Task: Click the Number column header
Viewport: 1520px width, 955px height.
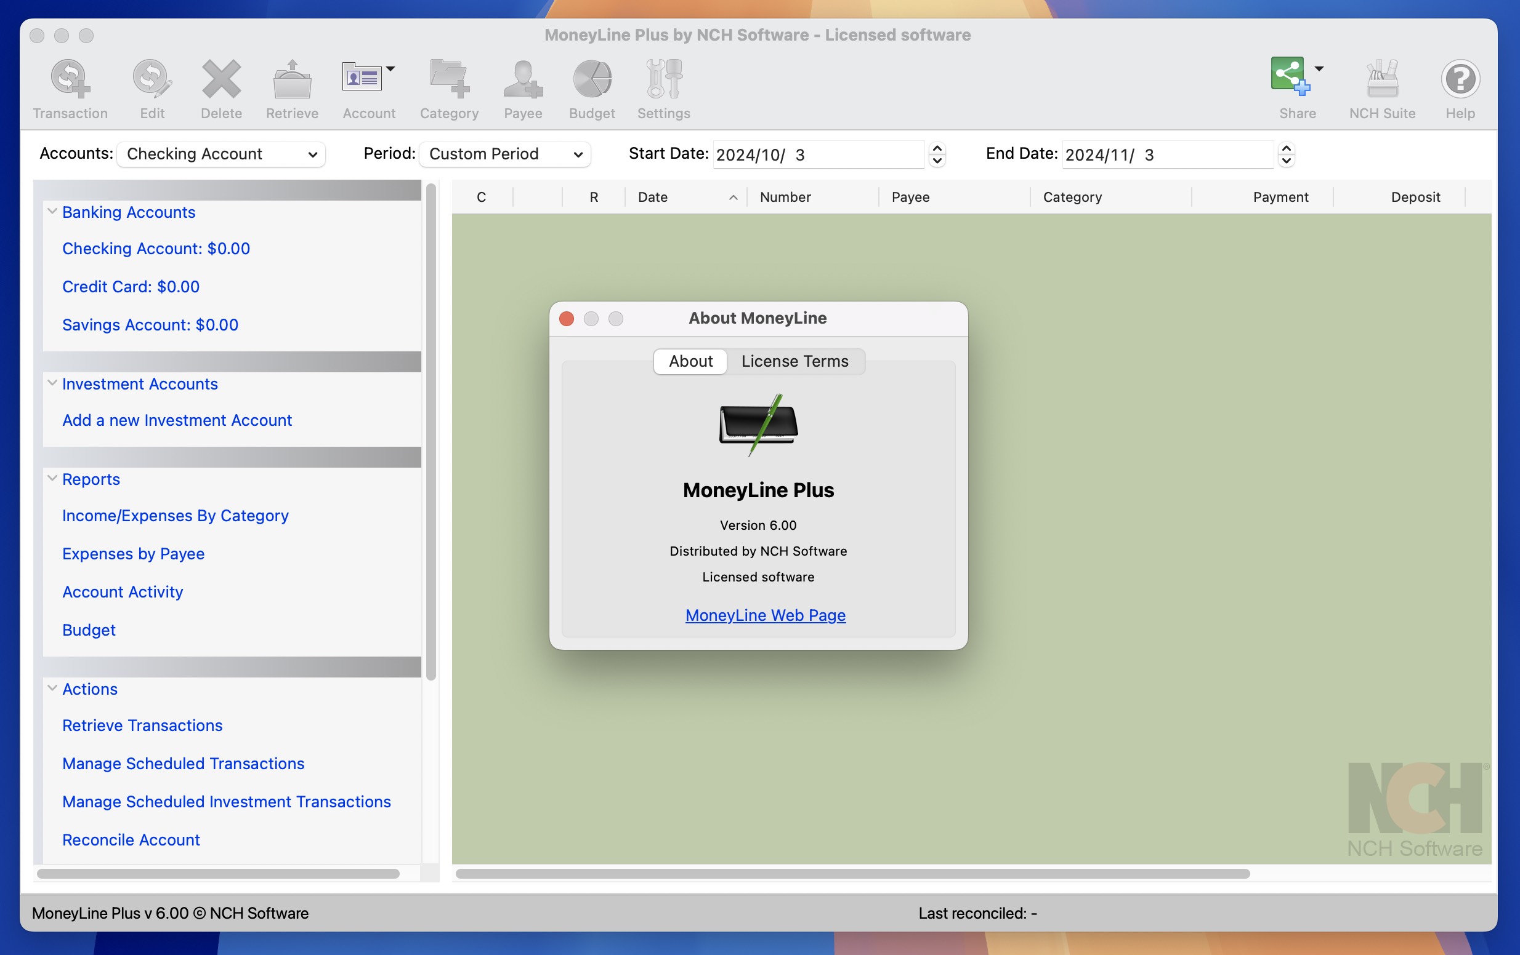Action: (x=813, y=197)
